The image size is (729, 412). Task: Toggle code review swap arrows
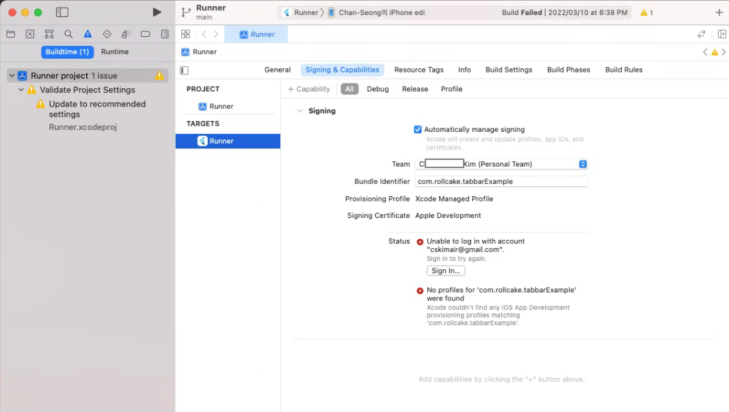(702, 34)
